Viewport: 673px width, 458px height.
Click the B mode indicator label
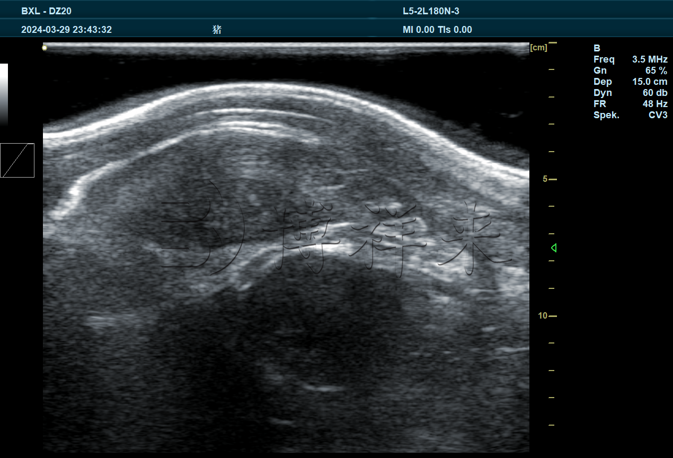(x=597, y=48)
